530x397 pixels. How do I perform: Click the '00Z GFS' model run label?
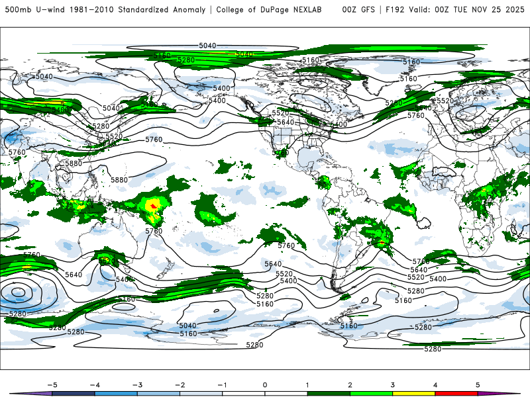pos(358,9)
